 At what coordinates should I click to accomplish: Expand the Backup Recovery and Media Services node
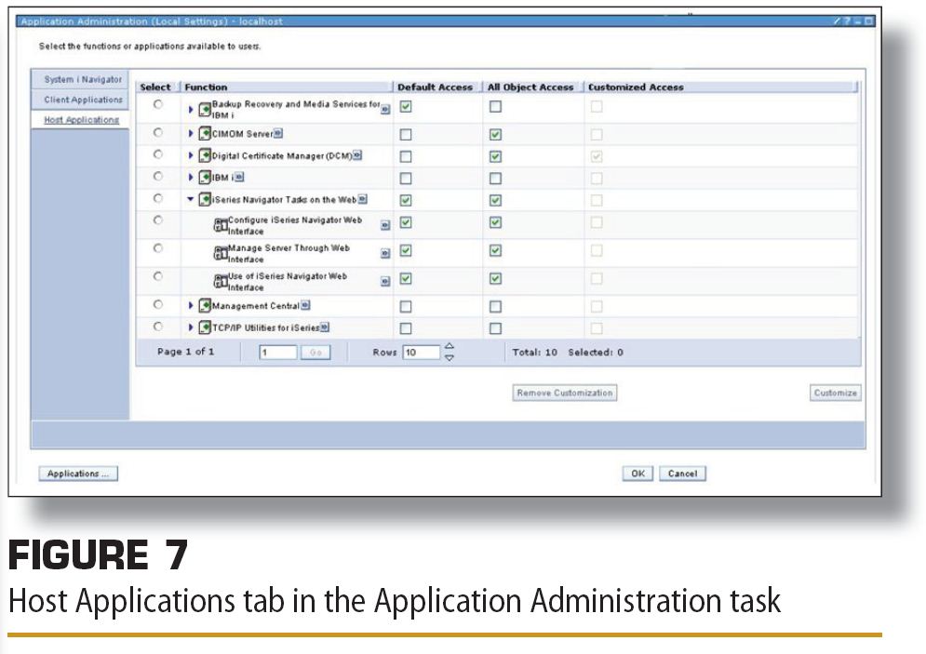tap(192, 109)
